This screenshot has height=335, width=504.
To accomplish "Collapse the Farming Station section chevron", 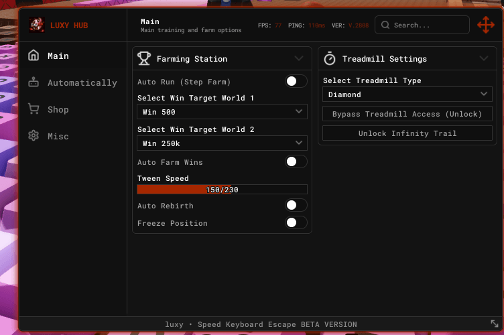I will click(x=299, y=58).
